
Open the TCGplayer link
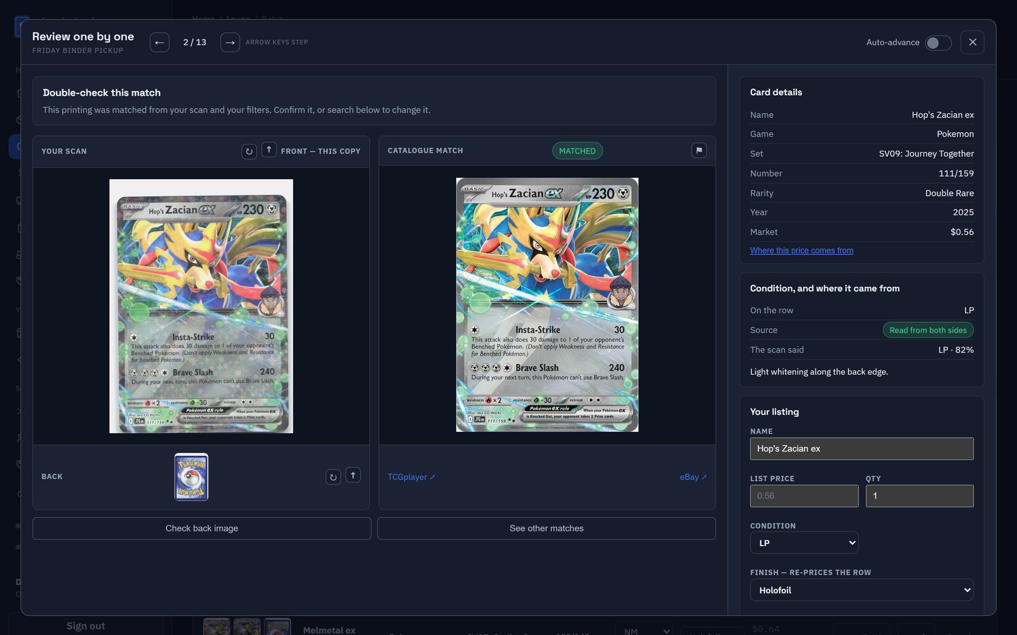click(411, 477)
